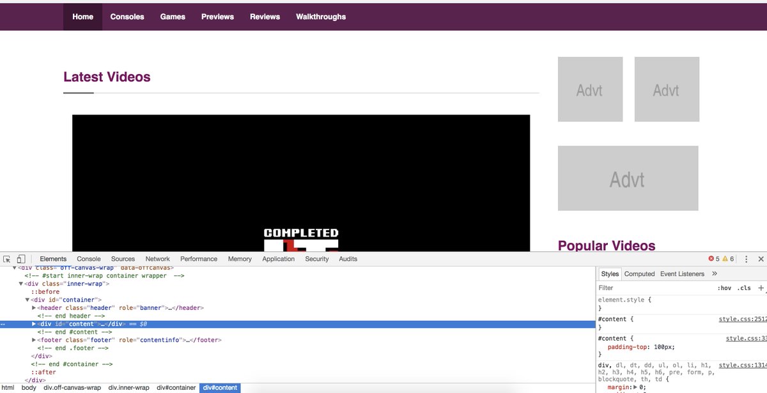
Task: Open the Security tab
Action: point(317,259)
